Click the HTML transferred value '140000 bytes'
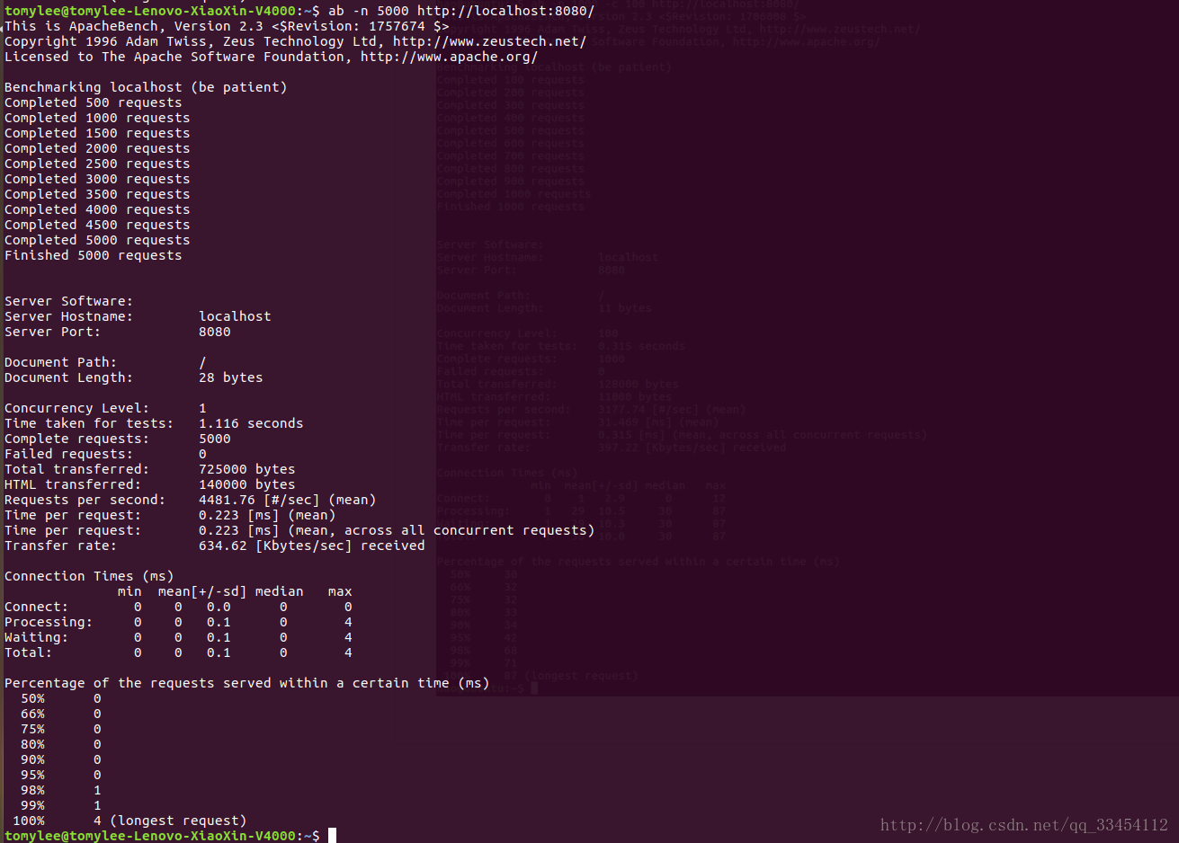Image resolution: width=1179 pixels, height=843 pixels. (x=247, y=484)
